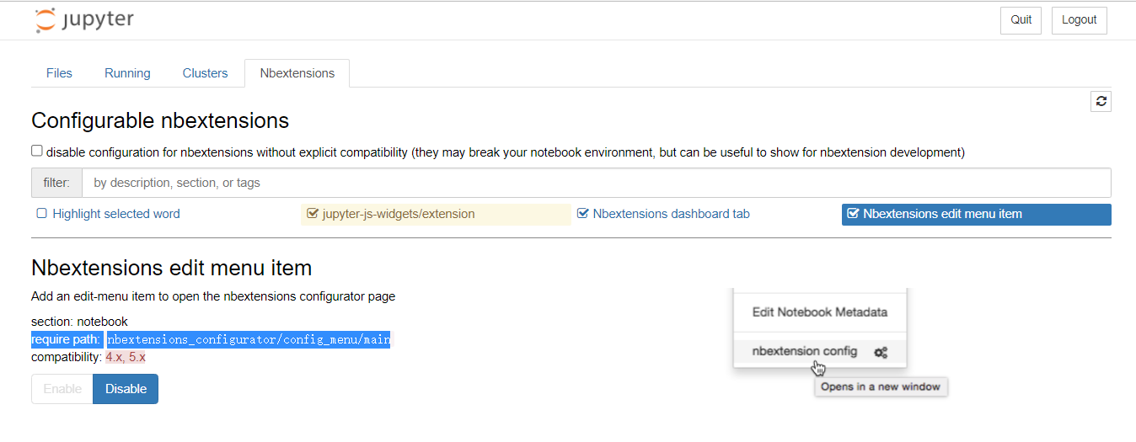Click the Add an edit-menu item description

[x=213, y=296]
